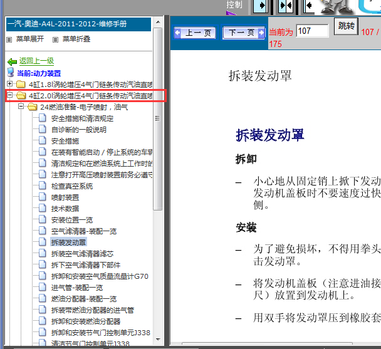Open 拆下空气滤清器下部件 page
Viewport: 381px width, 349px height.
click(x=86, y=265)
